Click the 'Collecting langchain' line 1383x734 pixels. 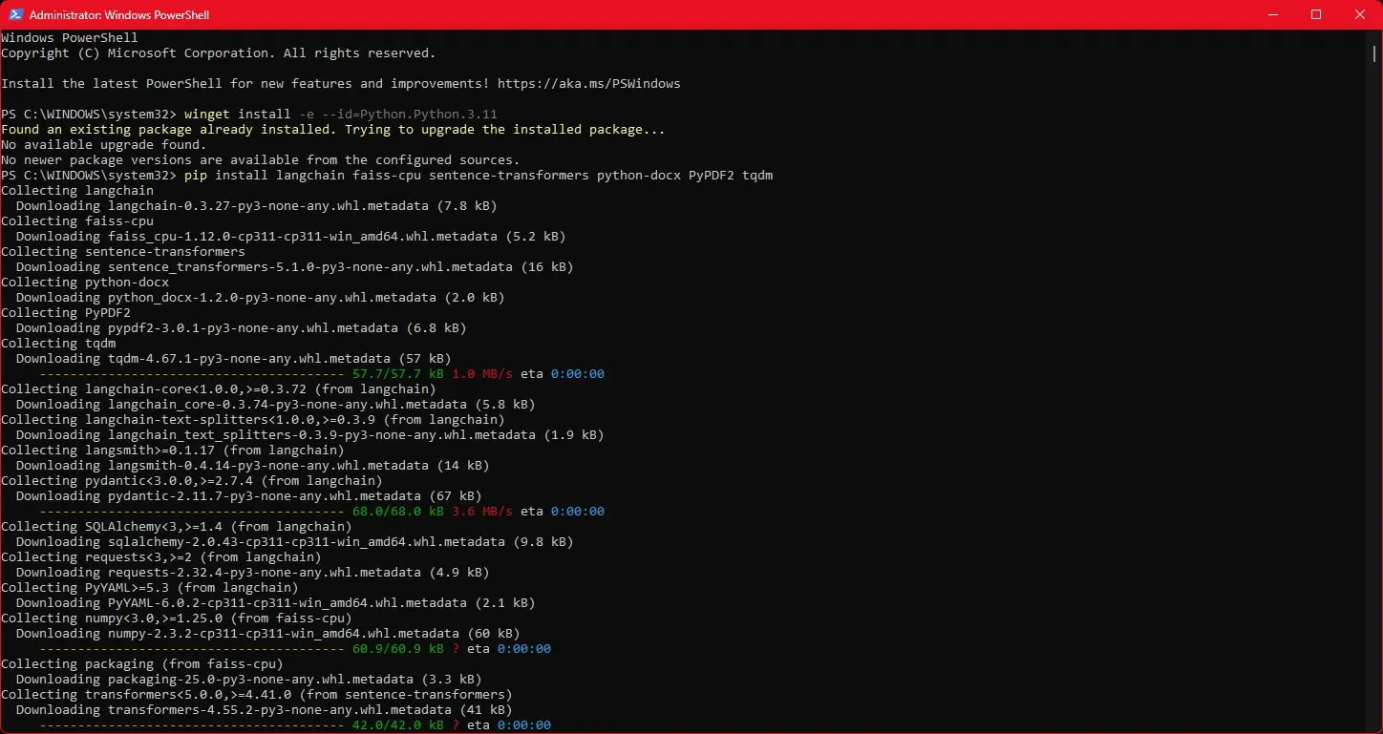(x=77, y=191)
